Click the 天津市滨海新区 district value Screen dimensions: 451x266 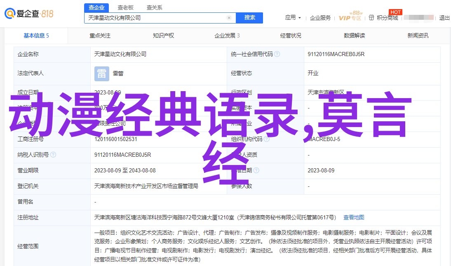click(326, 92)
